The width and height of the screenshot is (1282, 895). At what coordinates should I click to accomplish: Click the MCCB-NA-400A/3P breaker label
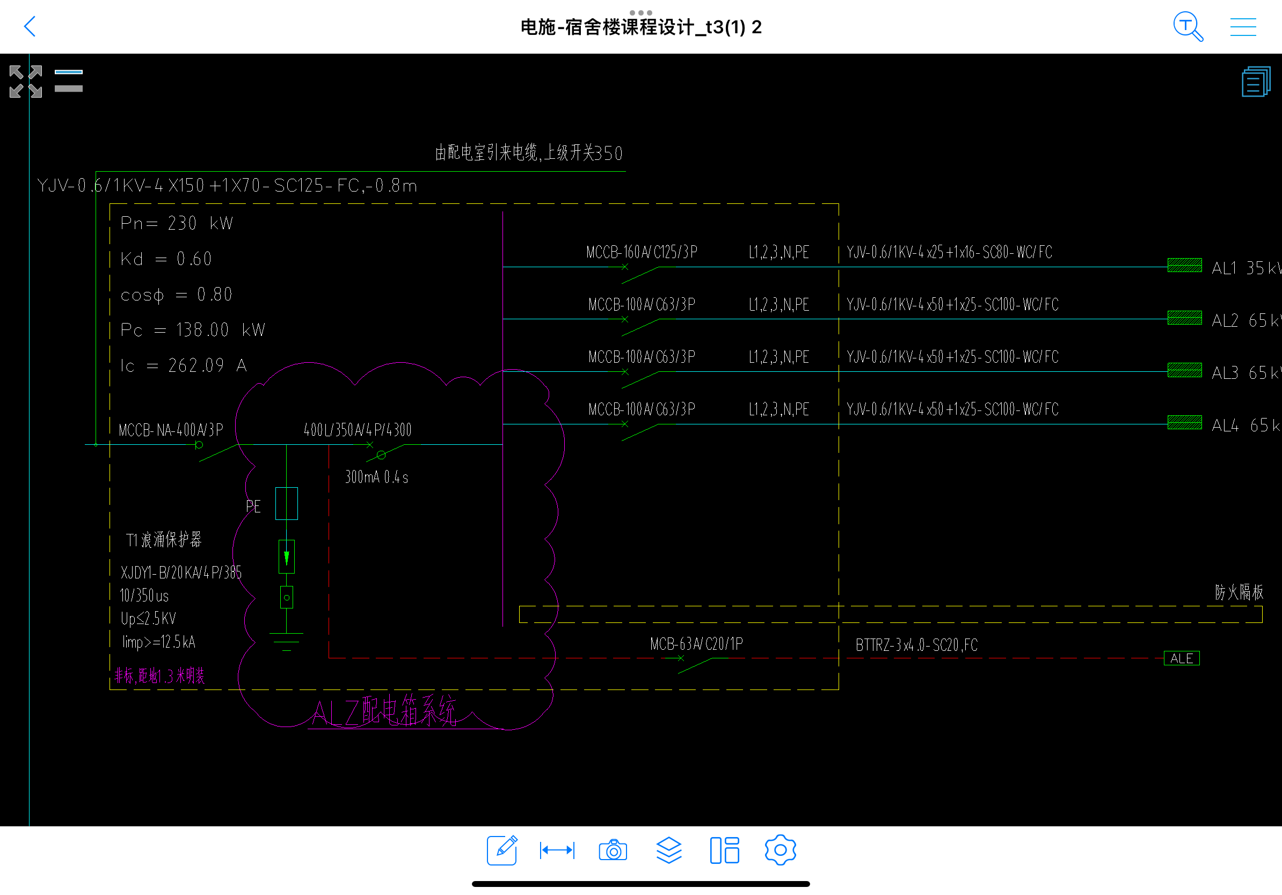tap(170, 430)
